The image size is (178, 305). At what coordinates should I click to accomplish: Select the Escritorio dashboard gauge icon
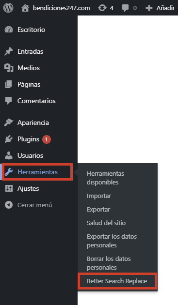point(9,30)
